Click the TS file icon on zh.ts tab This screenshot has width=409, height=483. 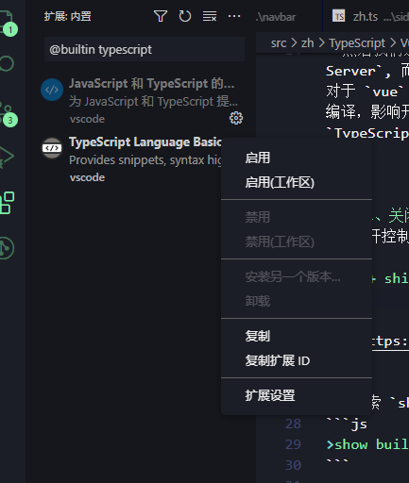coord(339,16)
